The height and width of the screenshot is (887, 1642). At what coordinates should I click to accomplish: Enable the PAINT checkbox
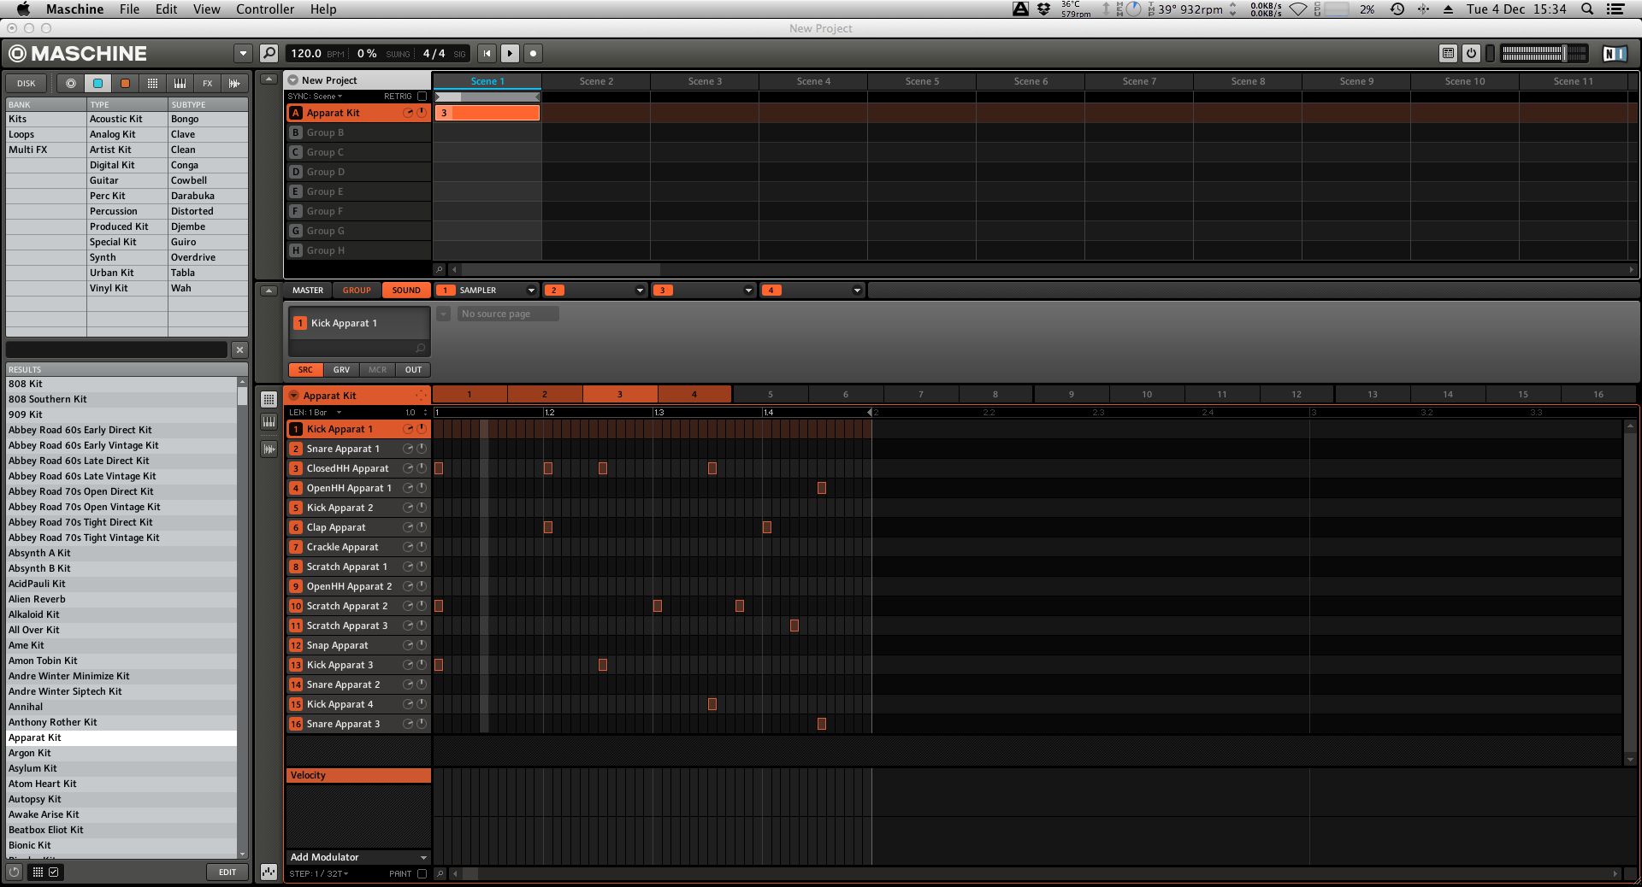pyautogui.click(x=422, y=873)
